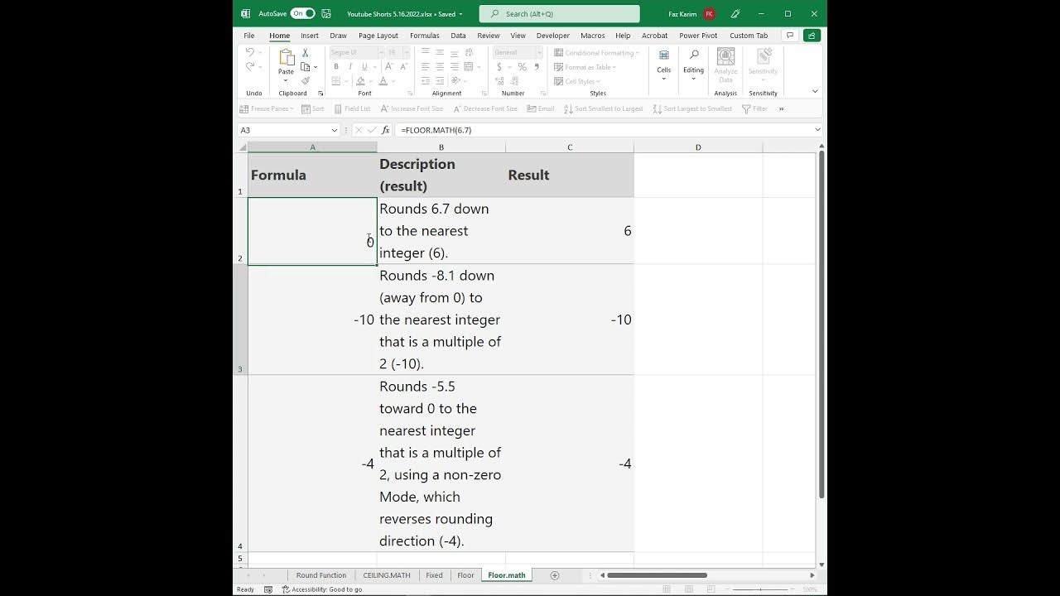Image resolution: width=1060 pixels, height=596 pixels.
Task: Open the Font size dropdown
Action: tap(405, 53)
